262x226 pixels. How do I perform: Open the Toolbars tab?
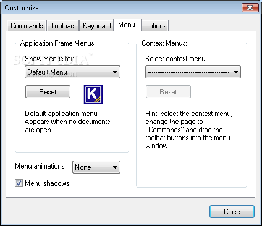pos(63,26)
